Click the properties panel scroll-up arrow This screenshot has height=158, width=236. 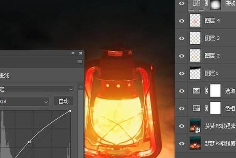[81, 87]
